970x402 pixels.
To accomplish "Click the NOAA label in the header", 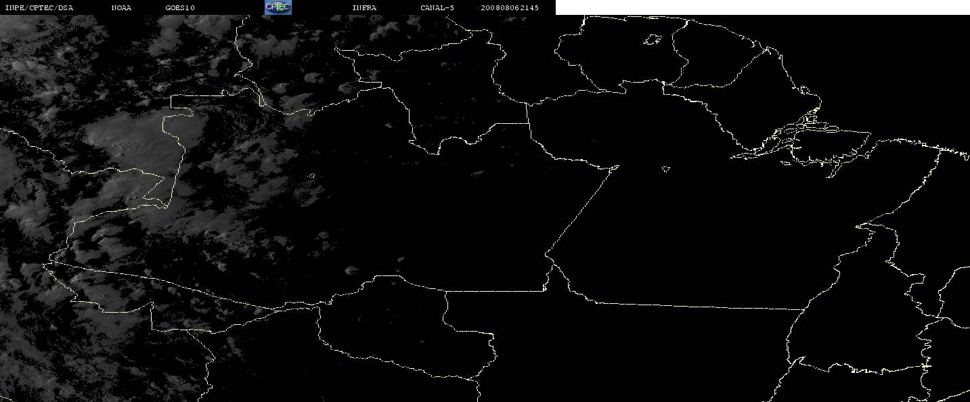I will [x=121, y=7].
